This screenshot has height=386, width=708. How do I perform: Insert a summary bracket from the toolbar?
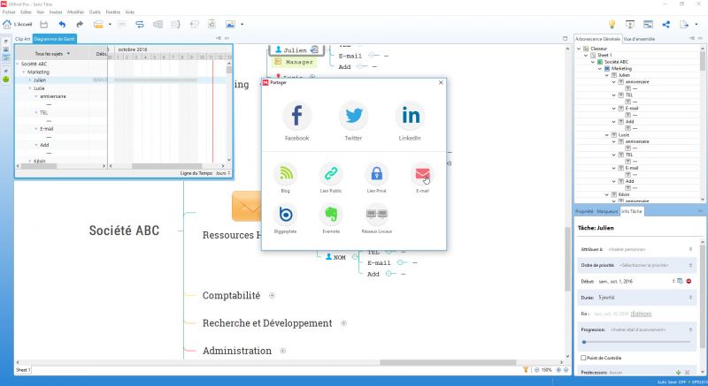(x=175, y=25)
